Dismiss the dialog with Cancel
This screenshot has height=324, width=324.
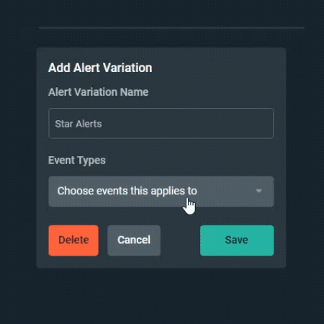tap(134, 240)
